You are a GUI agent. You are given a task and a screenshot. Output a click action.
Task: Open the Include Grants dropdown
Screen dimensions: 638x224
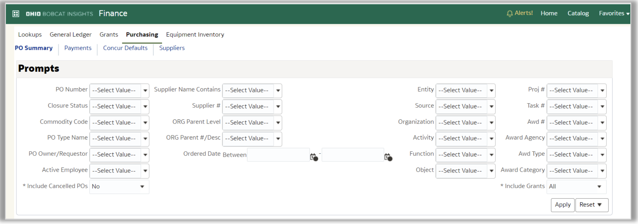pyautogui.click(x=599, y=187)
